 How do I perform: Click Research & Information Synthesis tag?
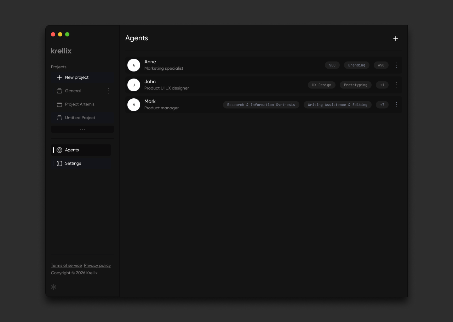pyautogui.click(x=261, y=105)
